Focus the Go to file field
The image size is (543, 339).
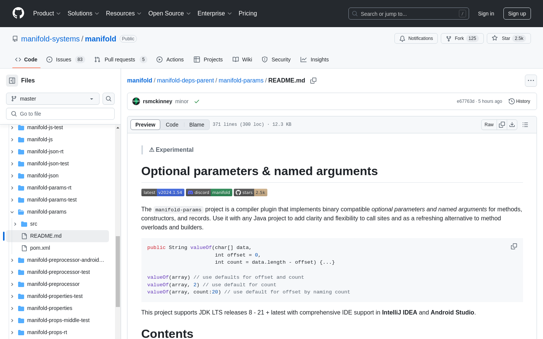(x=60, y=114)
